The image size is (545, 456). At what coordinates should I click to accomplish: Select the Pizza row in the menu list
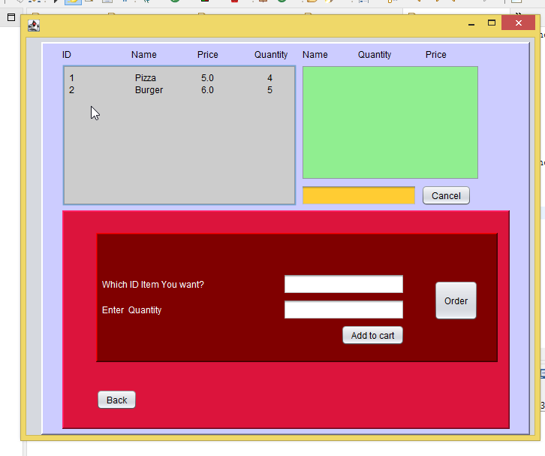[146, 78]
